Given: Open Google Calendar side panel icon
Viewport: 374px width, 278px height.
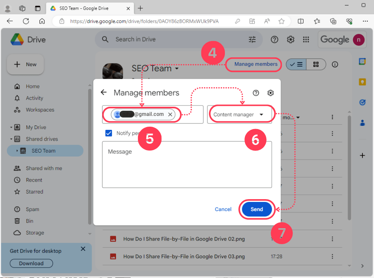Looking at the screenshot, I should tap(362, 62).
